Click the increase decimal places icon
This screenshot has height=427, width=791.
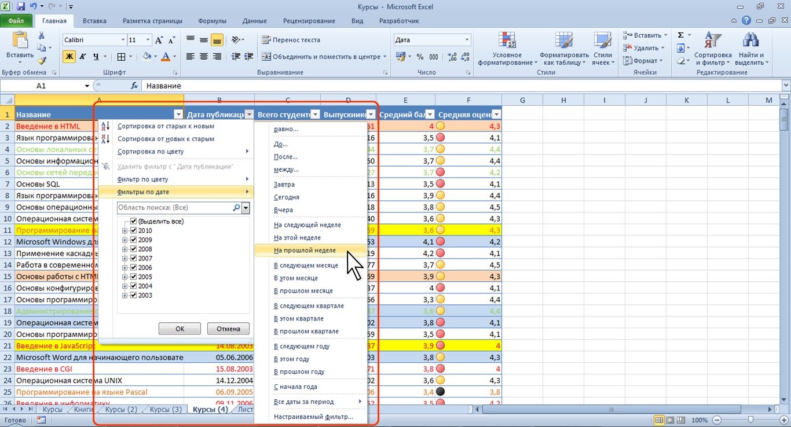click(x=451, y=57)
